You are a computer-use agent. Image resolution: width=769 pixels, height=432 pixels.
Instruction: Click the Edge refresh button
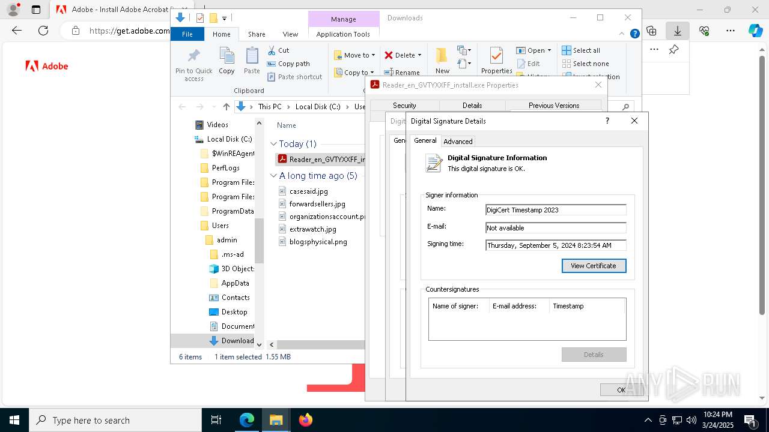(43, 31)
